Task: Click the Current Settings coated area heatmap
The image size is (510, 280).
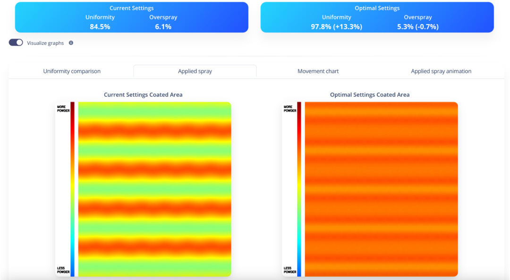Action: point(154,189)
